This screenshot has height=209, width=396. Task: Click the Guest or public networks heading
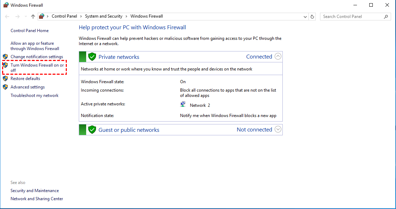[x=129, y=130]
